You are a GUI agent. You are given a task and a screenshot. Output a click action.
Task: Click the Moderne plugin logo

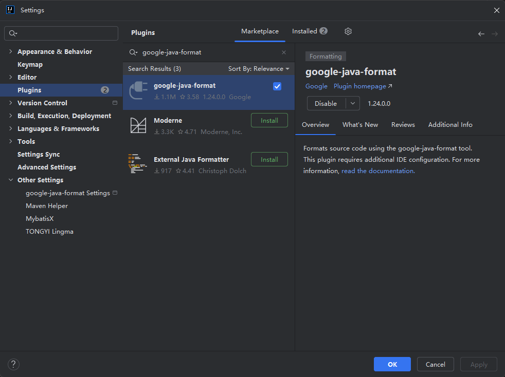tap(138, 125)
